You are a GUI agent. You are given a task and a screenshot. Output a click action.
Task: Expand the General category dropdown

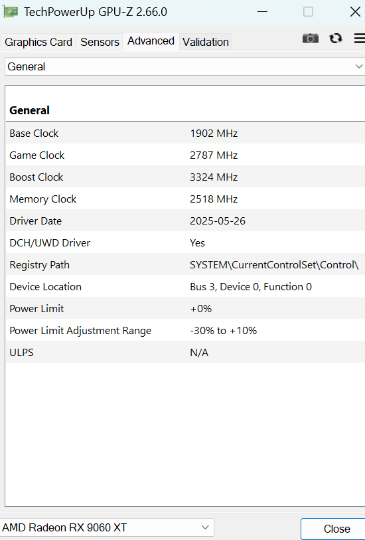pyautogui.click(x=185, y=66)
